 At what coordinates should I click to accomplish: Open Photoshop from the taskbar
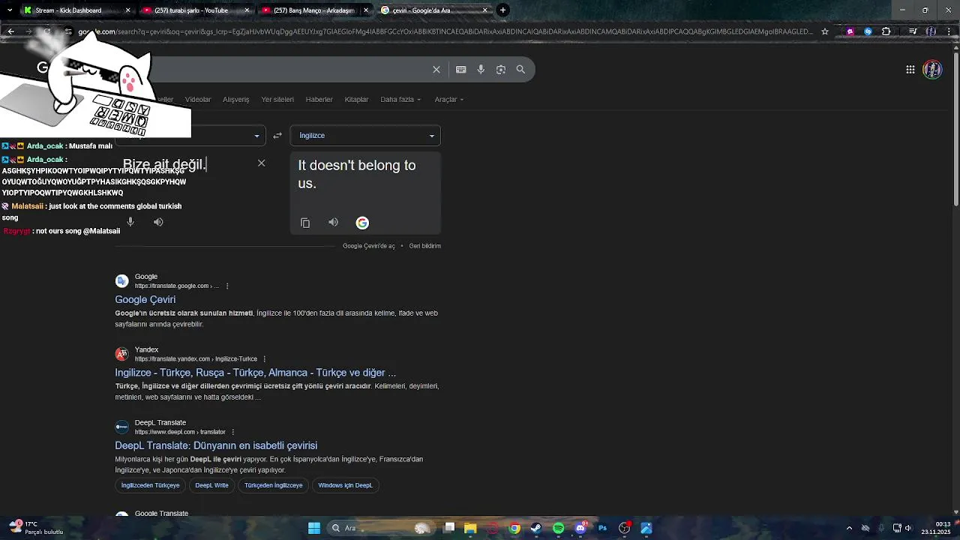(602, 528)
